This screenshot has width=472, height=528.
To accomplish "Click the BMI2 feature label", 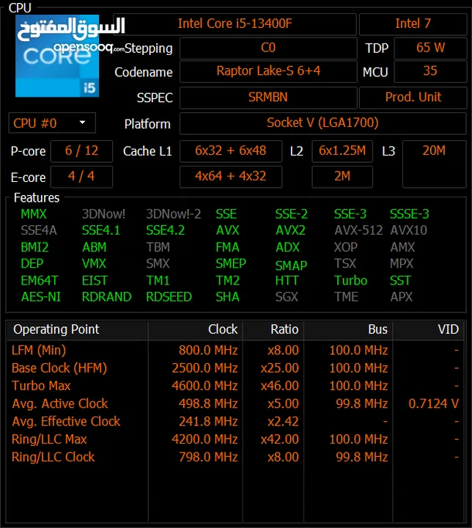I will coord(34,248).
